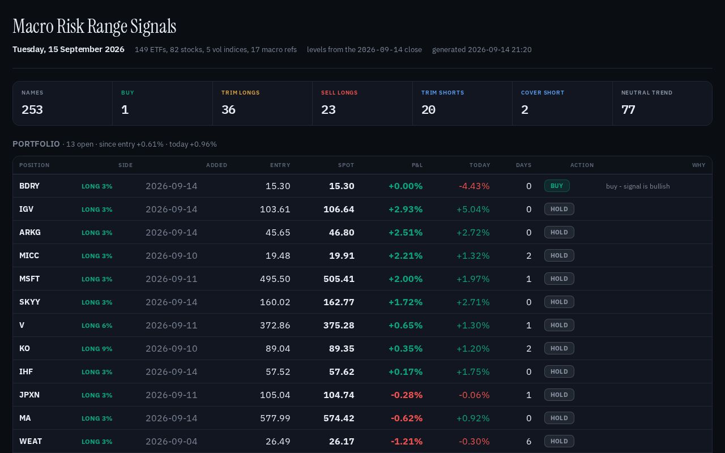
Task: Open the SELL LONGS 23 card
Action: point(362,103)
